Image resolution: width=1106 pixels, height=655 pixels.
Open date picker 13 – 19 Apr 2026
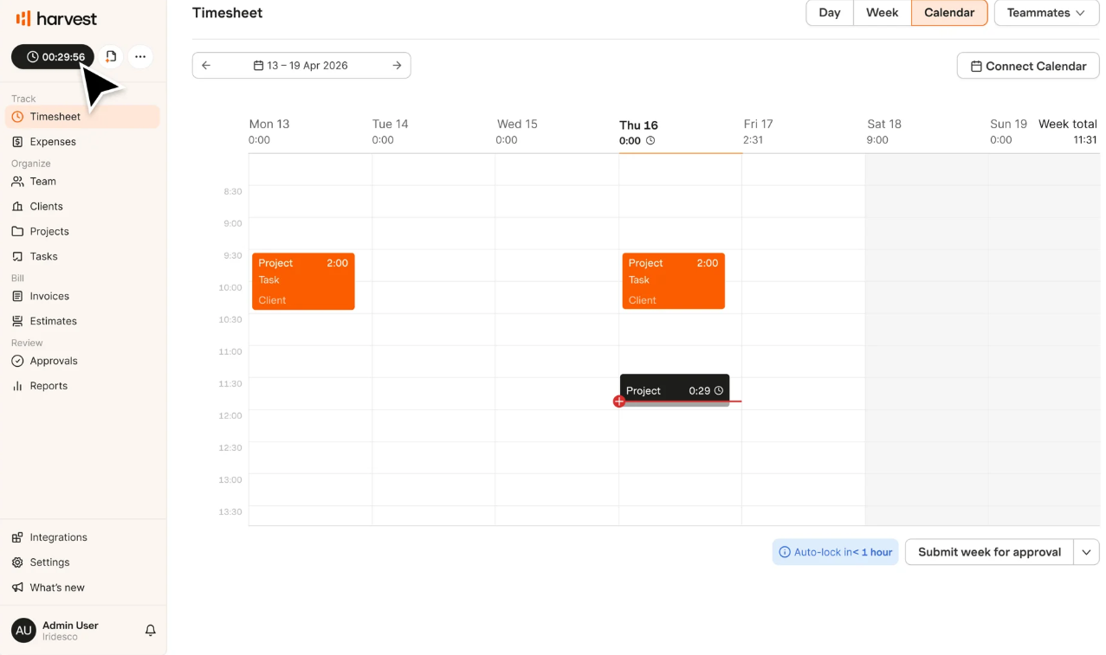coord(301,66)
